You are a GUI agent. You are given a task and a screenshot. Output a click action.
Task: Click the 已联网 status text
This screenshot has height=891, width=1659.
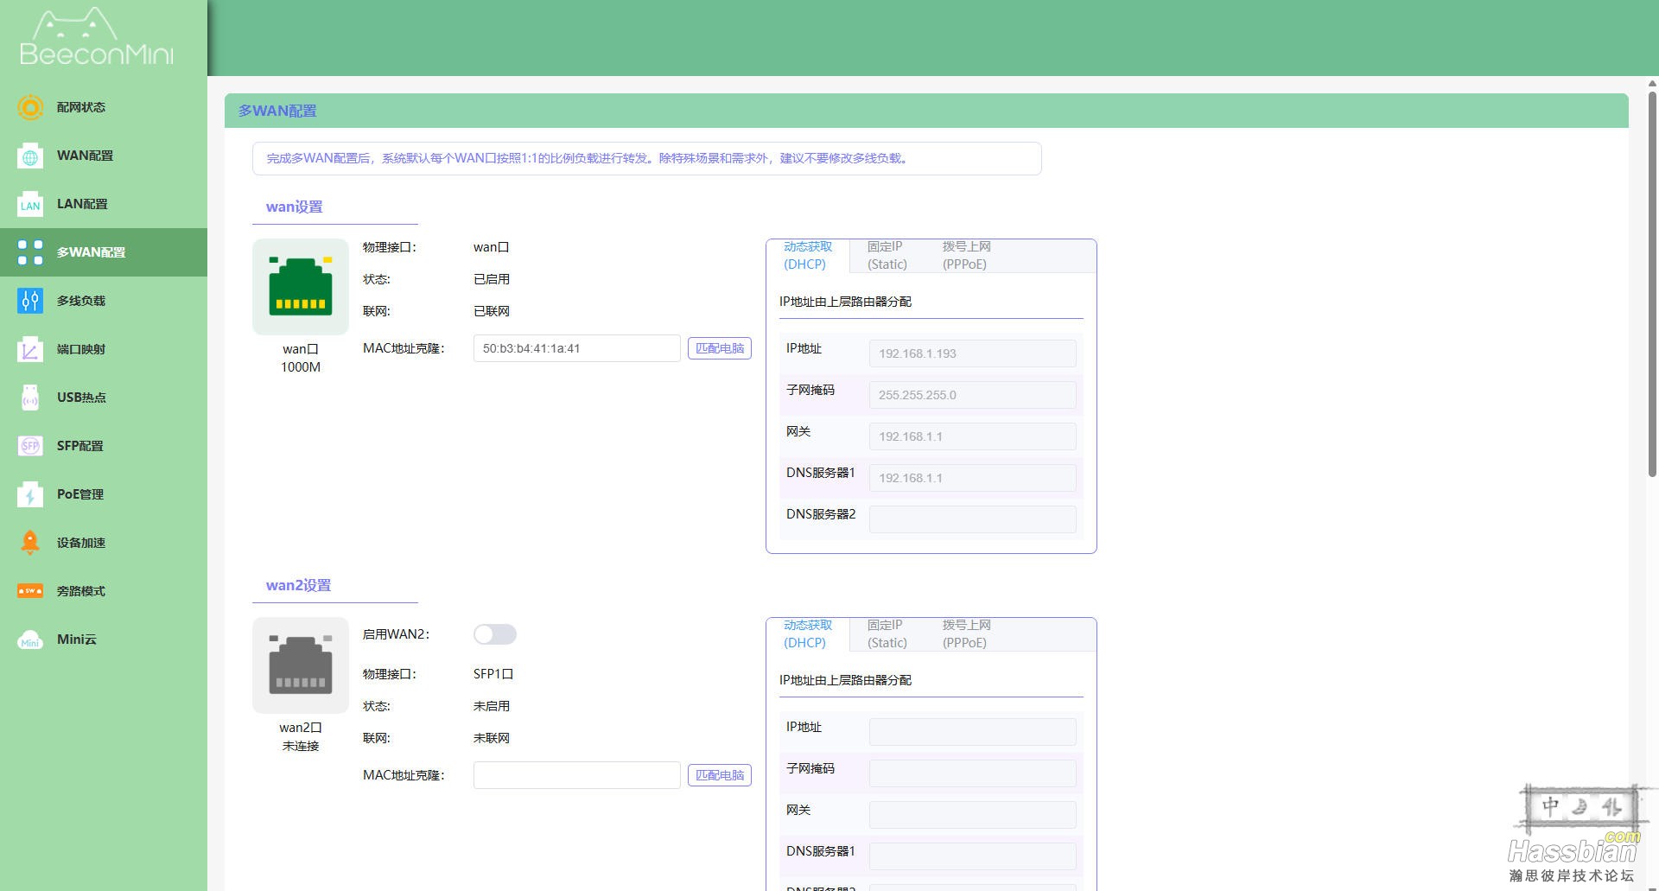[x=492, y=311]
